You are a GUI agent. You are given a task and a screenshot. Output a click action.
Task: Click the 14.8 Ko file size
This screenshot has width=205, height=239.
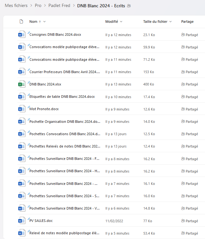click(x=149, y=208)
